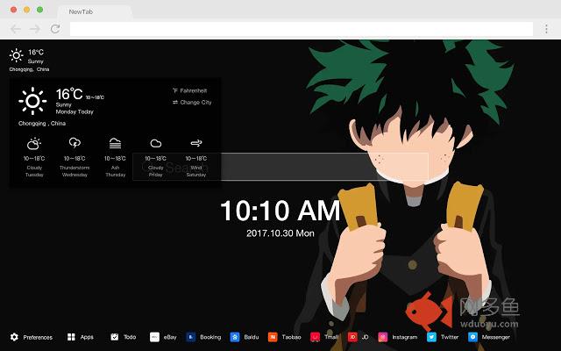Go forward with browser forward arrow
This screenshot has width=561, height=351.
(35, 29)
